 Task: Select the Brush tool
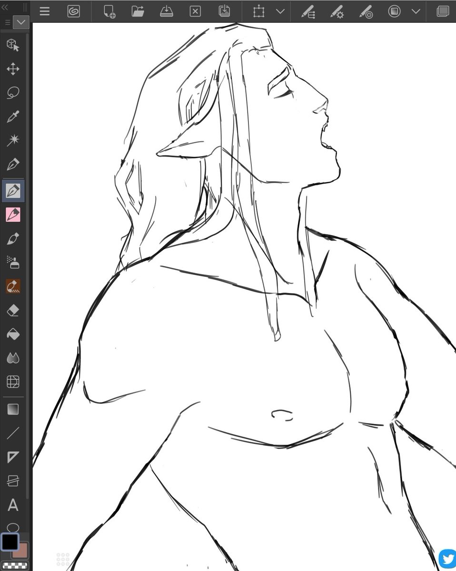click(x=13, y=238)
